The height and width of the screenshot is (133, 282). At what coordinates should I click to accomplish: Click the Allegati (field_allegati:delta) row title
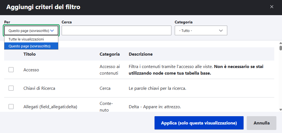point(50,107)
